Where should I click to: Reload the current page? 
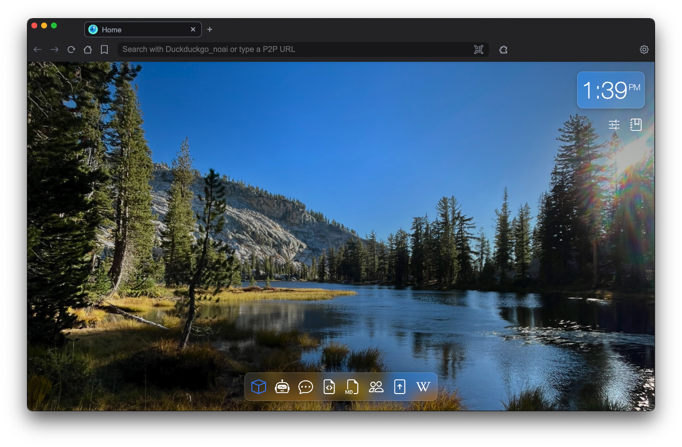pos(71,50)
